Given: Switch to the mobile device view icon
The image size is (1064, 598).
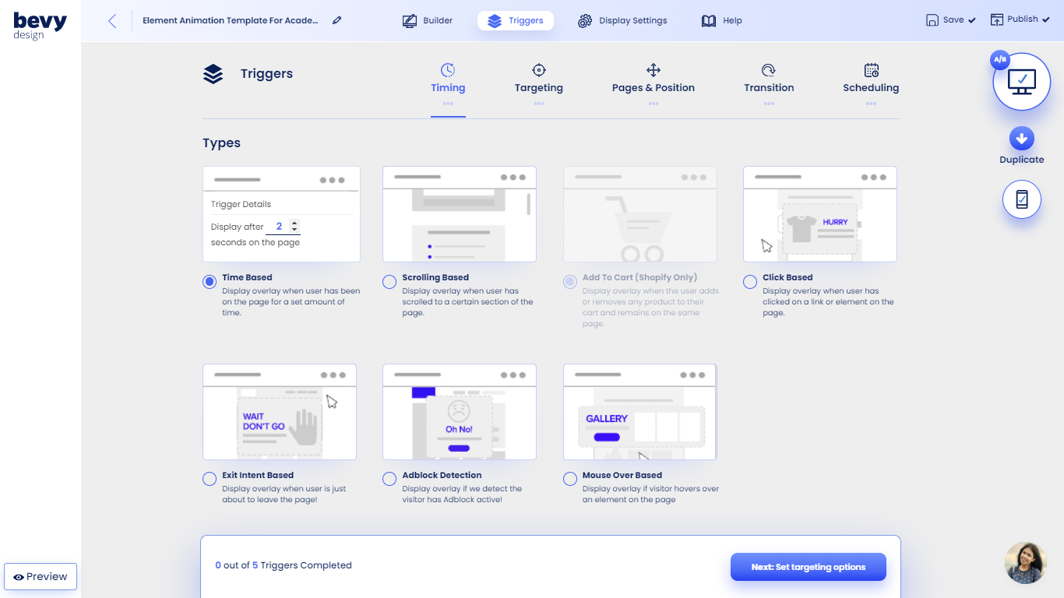Looking at the screenshot, I should [1021, 200].
